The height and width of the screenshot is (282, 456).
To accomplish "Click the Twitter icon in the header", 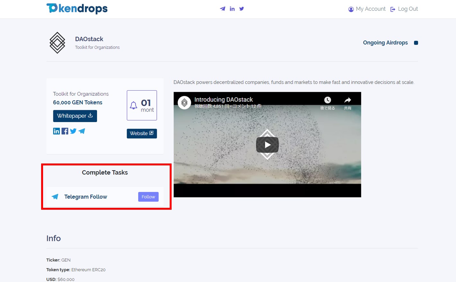I will tap(242, 9).
